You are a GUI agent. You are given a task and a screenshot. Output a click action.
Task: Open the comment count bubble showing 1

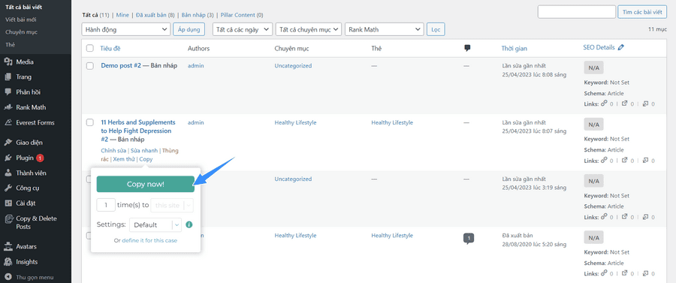[469, 238]
